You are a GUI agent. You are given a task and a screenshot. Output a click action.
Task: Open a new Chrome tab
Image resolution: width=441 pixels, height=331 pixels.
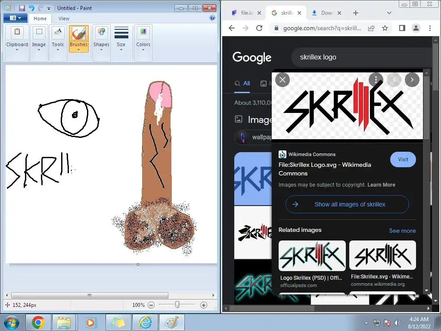(355, 13)
